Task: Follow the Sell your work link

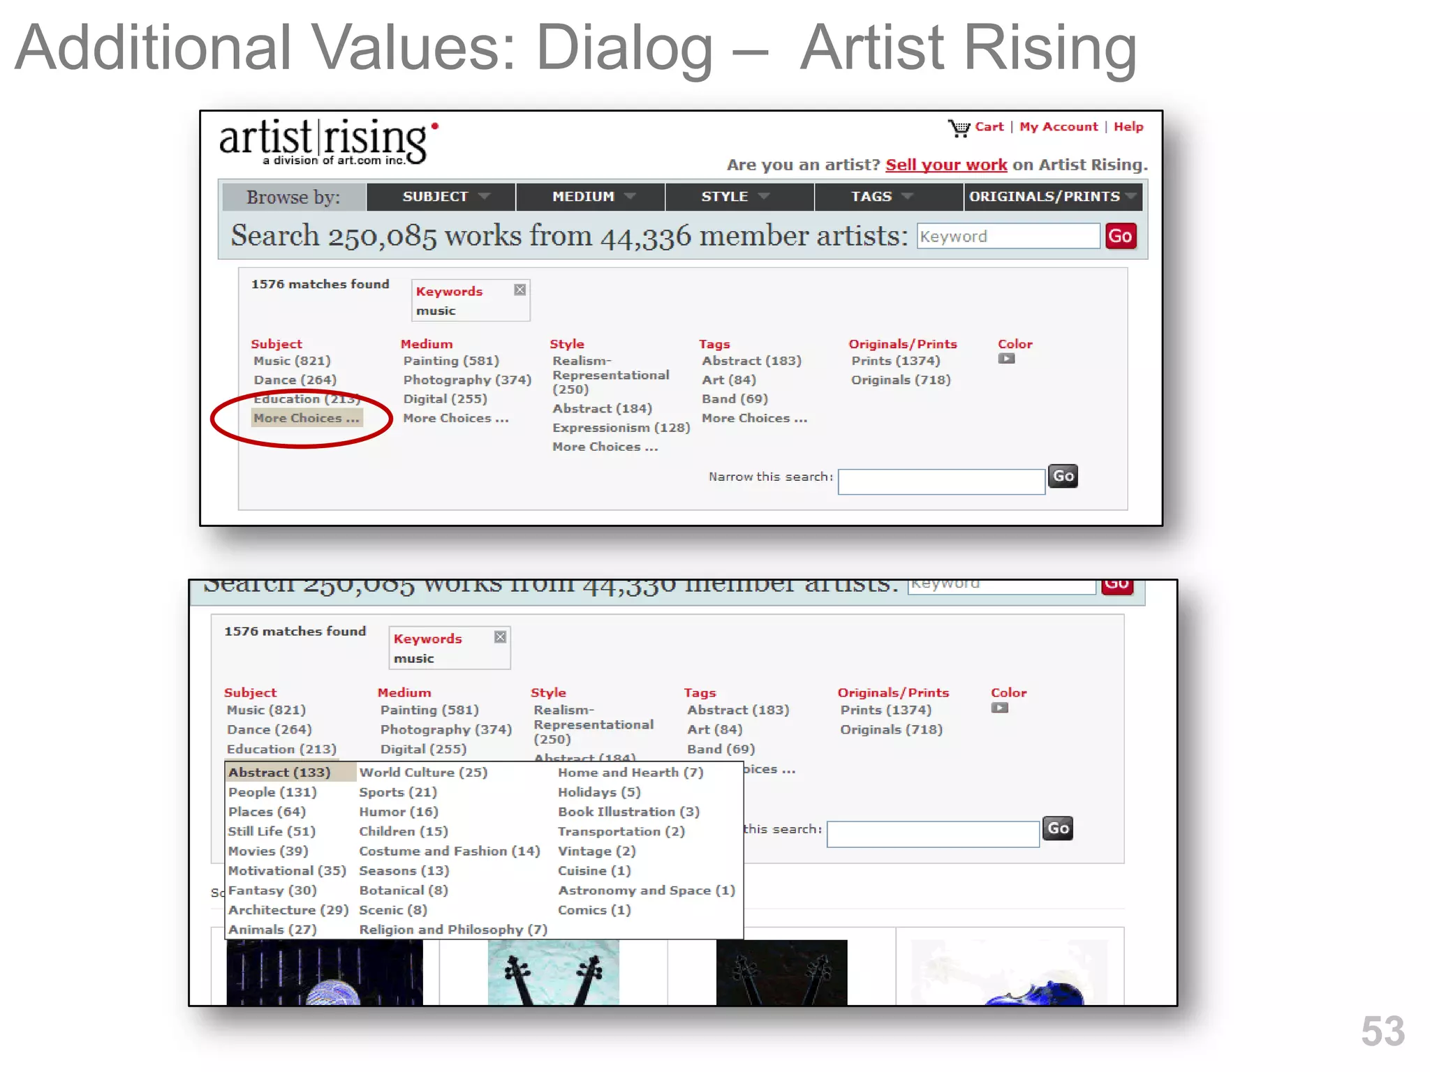Action: tap(945, 165)
